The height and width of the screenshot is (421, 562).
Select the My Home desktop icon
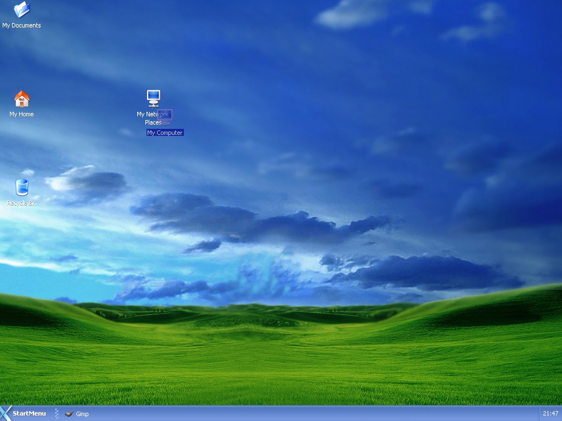point(21,99)
